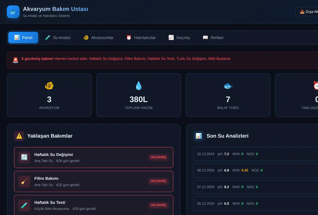318x215 pixels.
Task: Click GECİKMİŞ badge on Filtre Bakımı
Action: [158, 181]
